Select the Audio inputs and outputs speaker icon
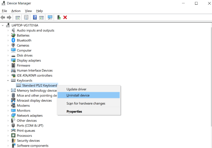212x148 pixels. pyautogui.click(x=13, y=30)
